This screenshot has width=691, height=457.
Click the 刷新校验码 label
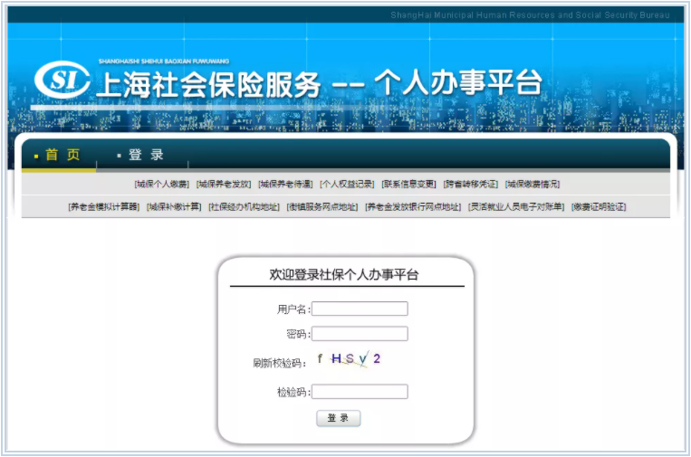point(280,363)
